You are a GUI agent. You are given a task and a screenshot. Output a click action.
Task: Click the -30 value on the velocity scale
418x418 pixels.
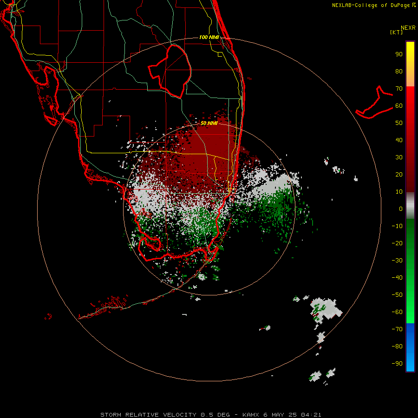(x=397, y=261)
